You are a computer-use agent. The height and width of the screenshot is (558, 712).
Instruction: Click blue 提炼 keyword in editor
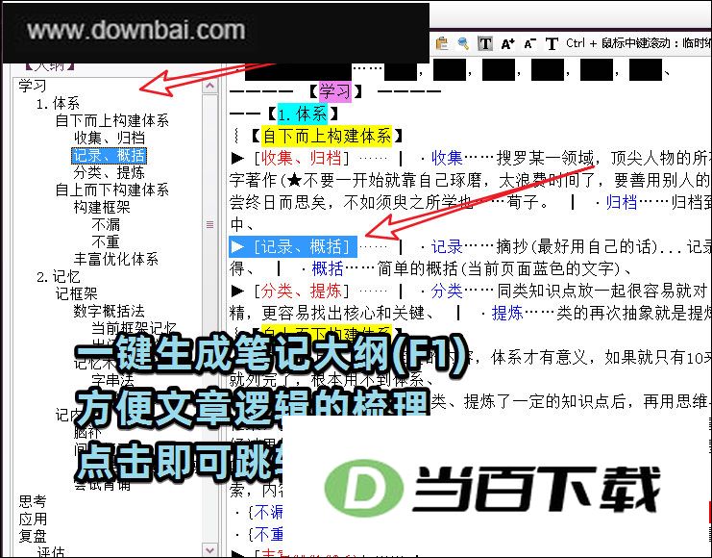(507, 313)
